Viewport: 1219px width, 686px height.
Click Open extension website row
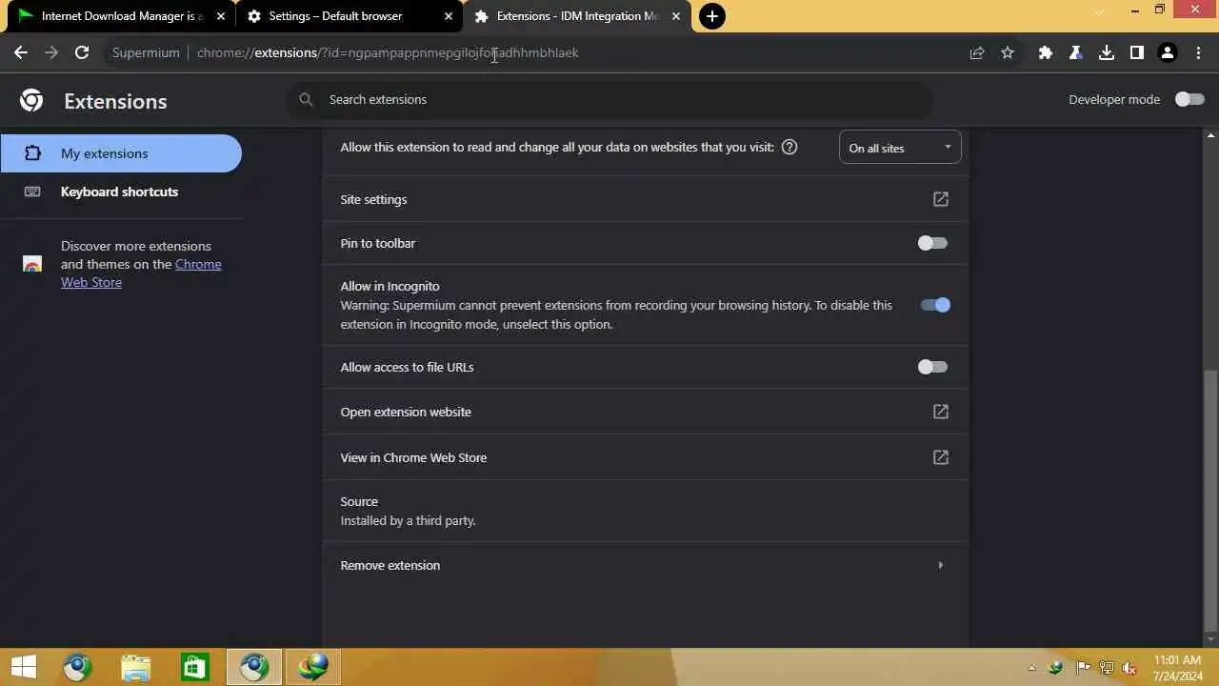click(x=645, y=412)
